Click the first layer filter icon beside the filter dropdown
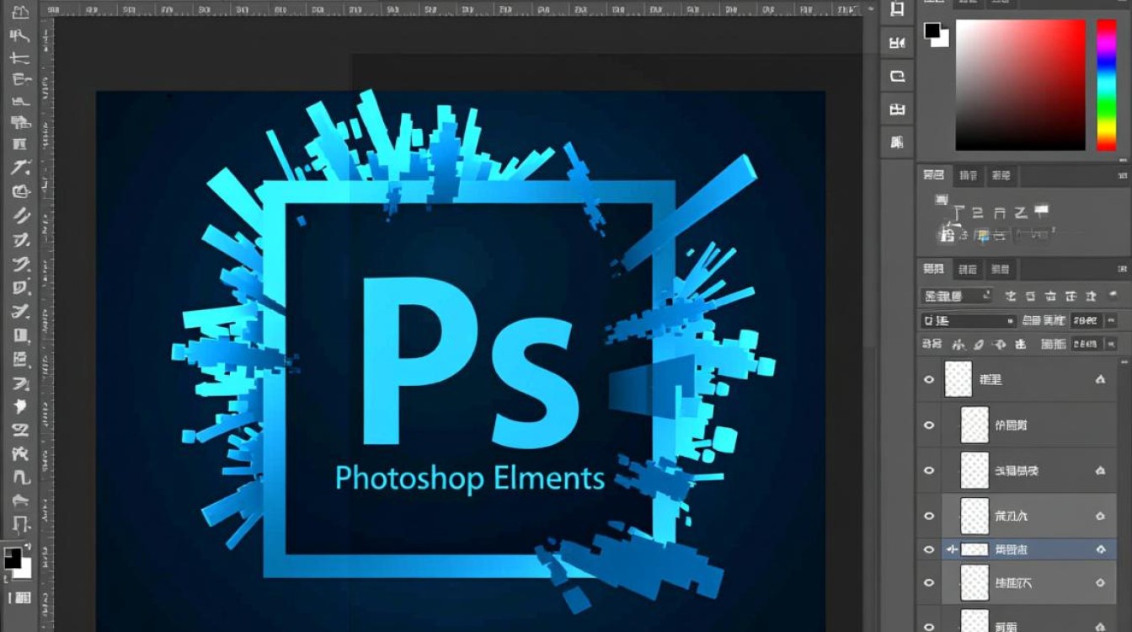The width and height of the screenshot is (1132, 632). 1011,296
